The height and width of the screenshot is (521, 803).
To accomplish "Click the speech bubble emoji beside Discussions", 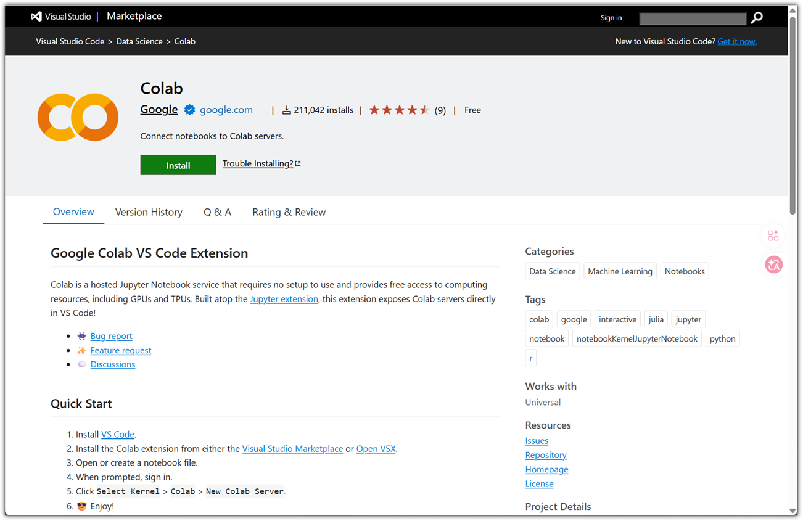I will [81, 364].
